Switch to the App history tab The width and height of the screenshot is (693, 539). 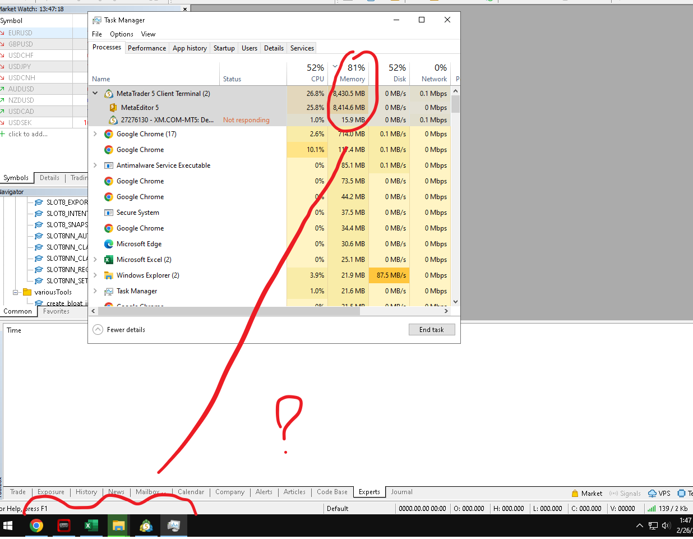[190, 48]
